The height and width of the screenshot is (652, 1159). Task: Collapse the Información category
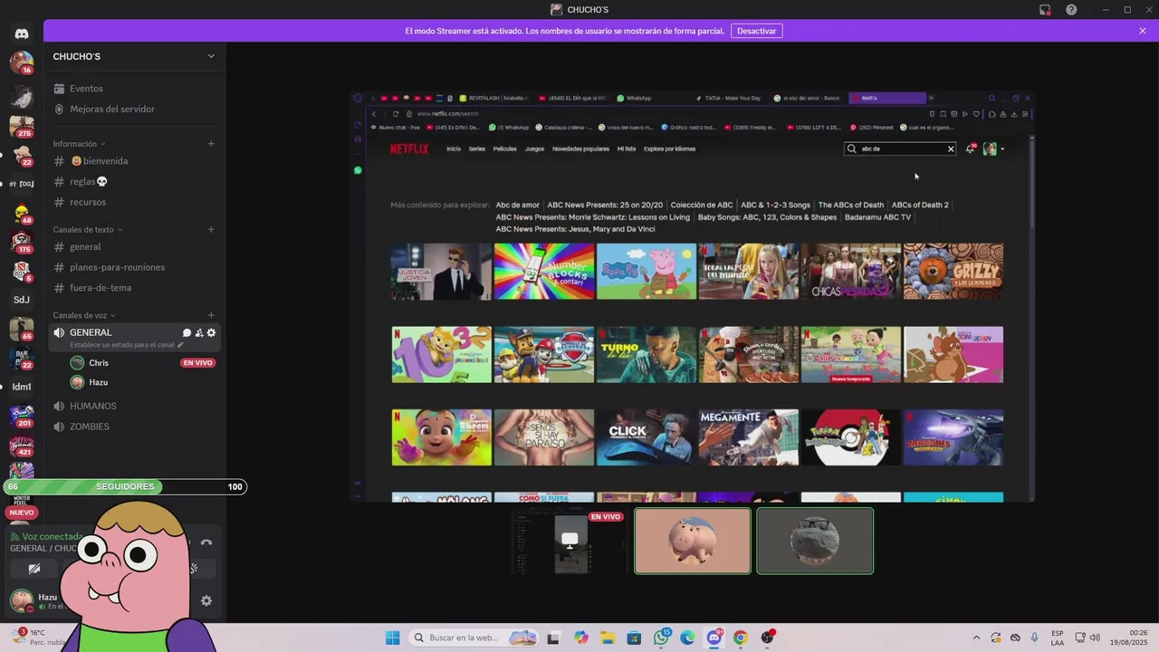[x=79, y=144]
